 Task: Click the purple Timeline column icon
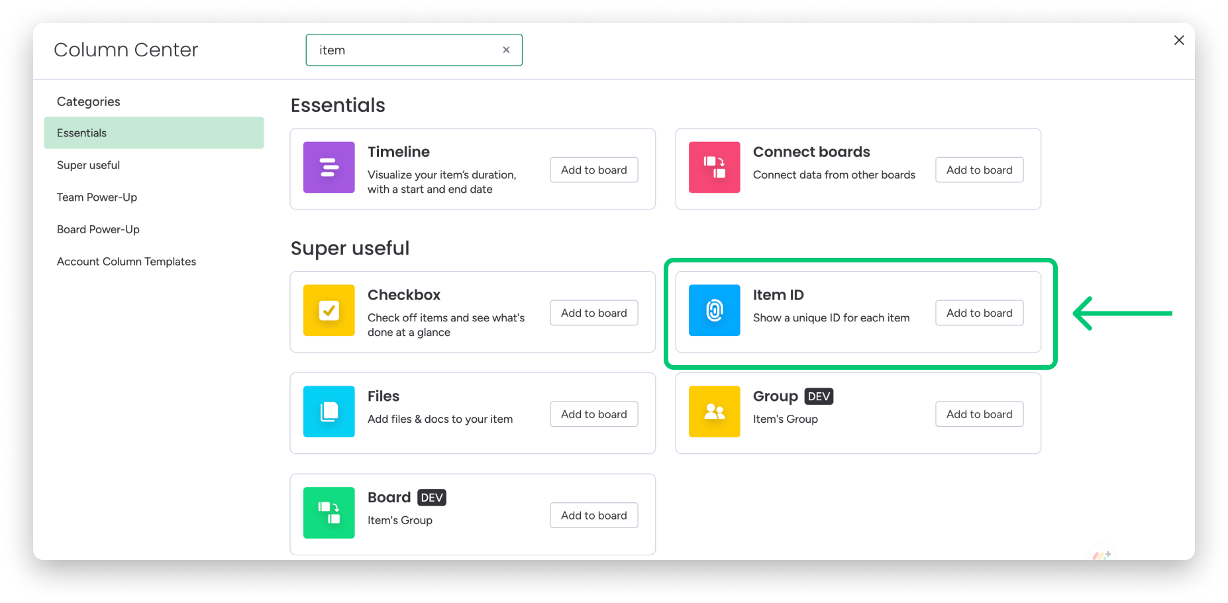coord(329,168)
